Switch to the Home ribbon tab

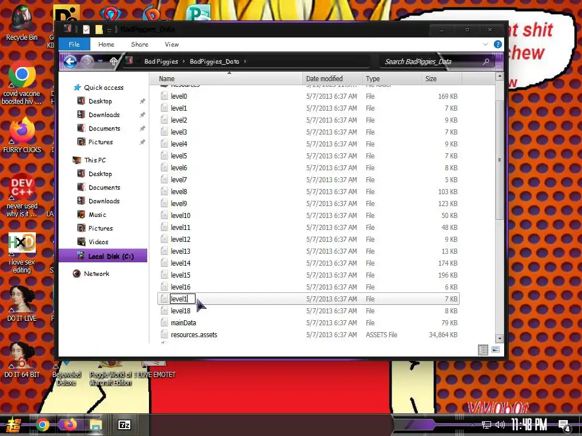tap(106, 44)
